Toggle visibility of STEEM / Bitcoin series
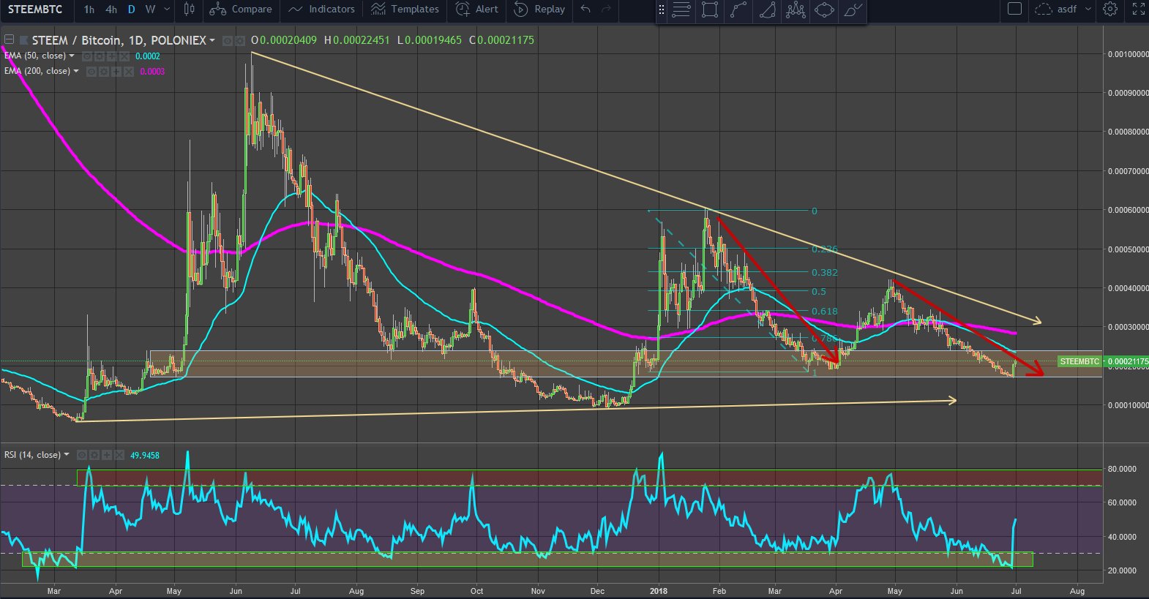The width and height of the screenshot is (1149, 599). (227, 41)
